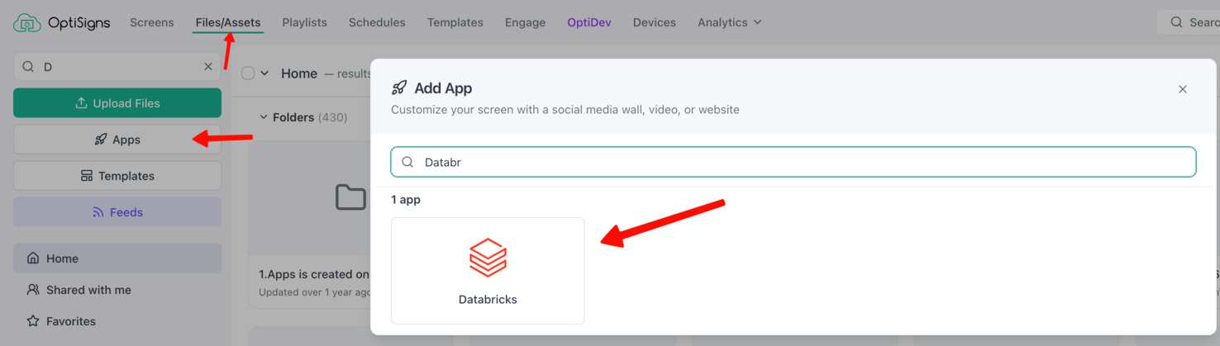This screenshot has width=1220, height=346.
Task: Select Home in the sidebar
Action: click(117, 258)
